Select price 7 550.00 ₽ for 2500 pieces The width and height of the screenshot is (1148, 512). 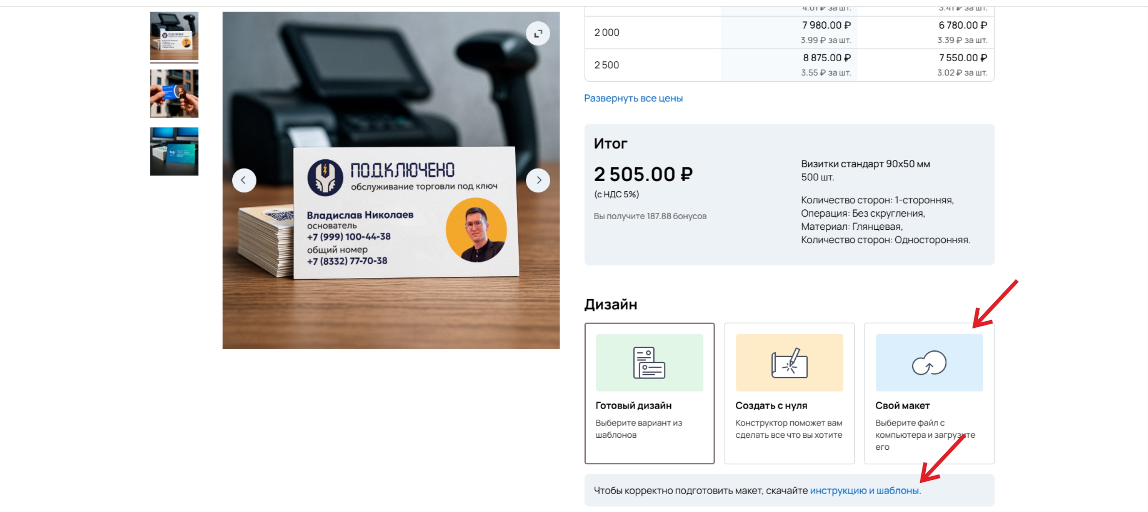963,58
